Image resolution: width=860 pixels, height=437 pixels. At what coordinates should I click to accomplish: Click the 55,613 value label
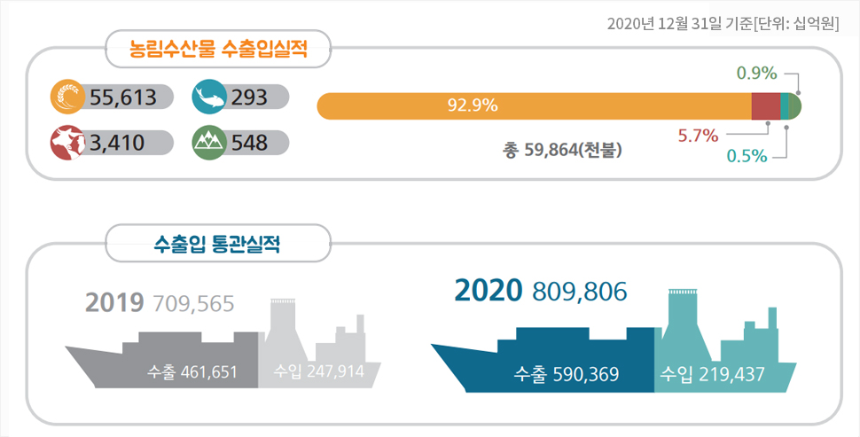123,97
